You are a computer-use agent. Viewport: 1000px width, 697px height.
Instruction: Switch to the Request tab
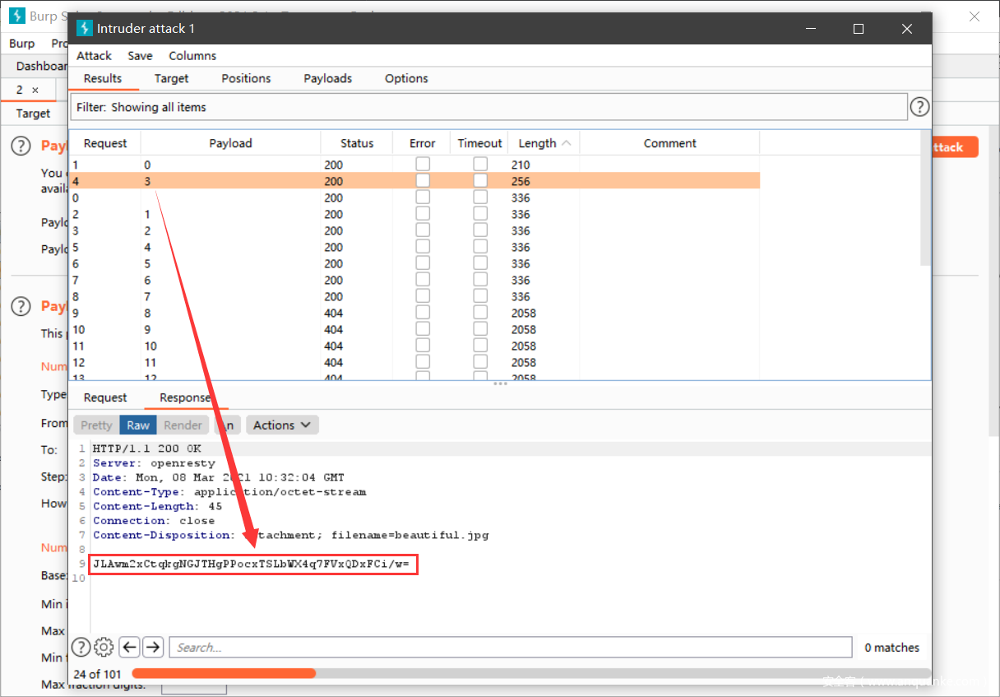[x=105, y=397]
